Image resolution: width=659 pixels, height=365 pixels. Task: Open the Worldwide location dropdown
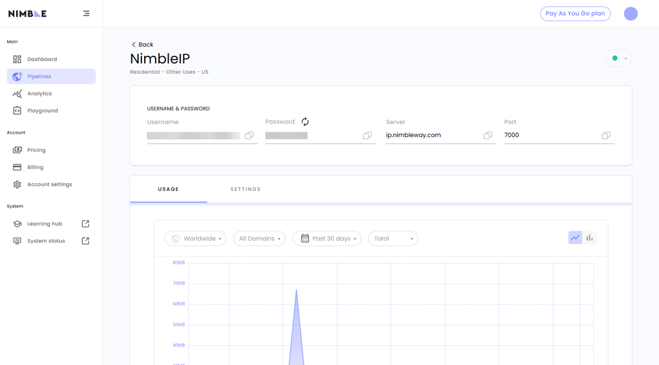[196, 238]
